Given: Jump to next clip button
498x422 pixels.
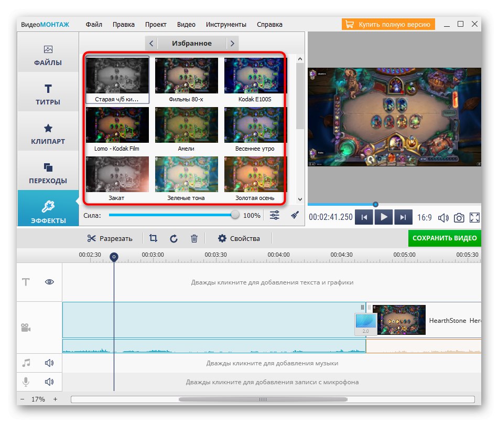Looking at the screenshot, I should [403, 217].
